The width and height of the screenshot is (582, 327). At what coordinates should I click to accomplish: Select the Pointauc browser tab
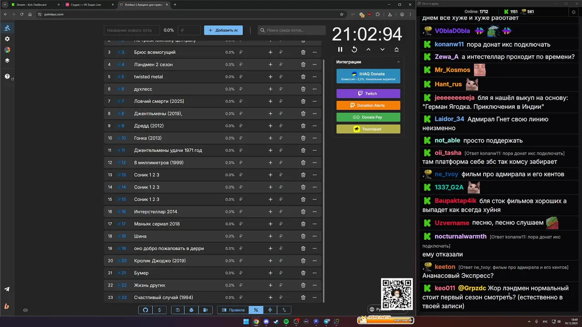[144, 5]
